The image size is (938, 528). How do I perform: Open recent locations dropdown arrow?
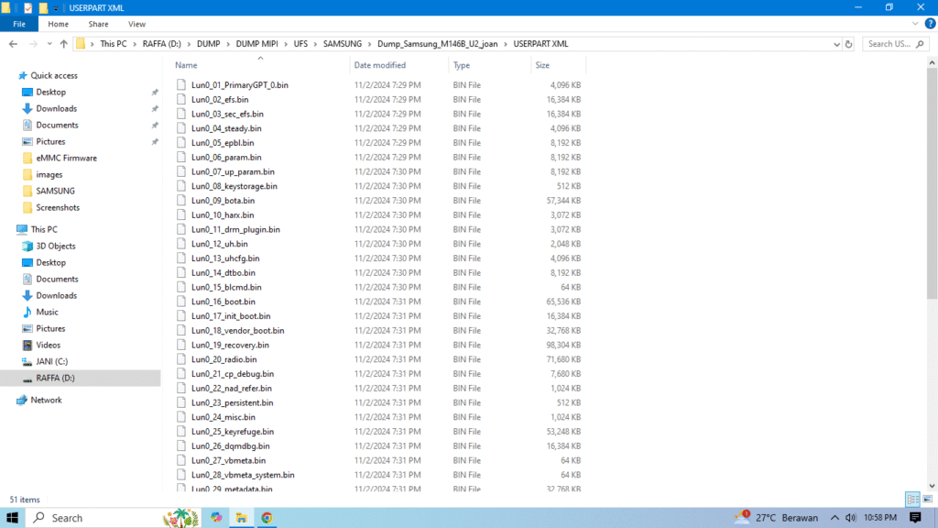(49, 44)
